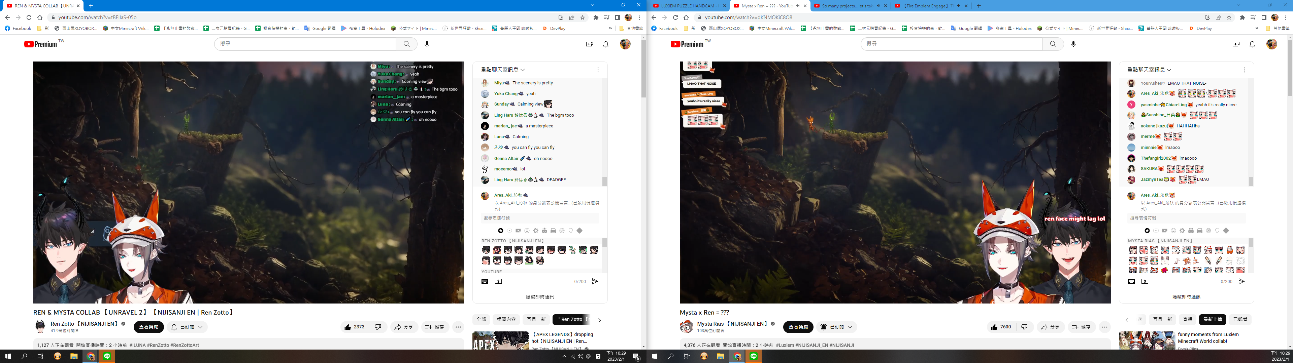Select the gear emoji category in left chat
The height and width of the screenshot is (363, 1293).
pos(536,231)
